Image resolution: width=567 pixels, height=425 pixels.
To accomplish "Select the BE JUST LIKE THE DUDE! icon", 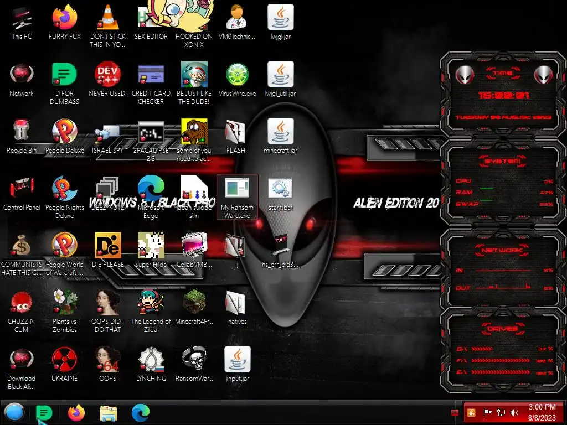I will (x=194, y=84).
